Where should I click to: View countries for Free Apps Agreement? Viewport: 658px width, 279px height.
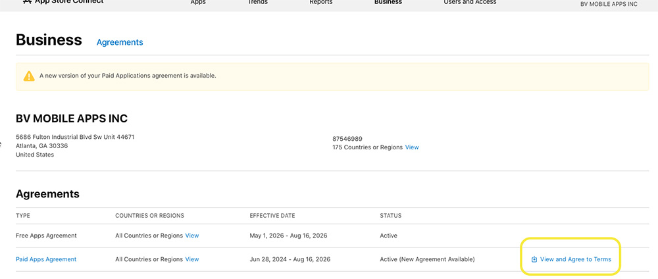pyautogui.click(x=192, y=236)
